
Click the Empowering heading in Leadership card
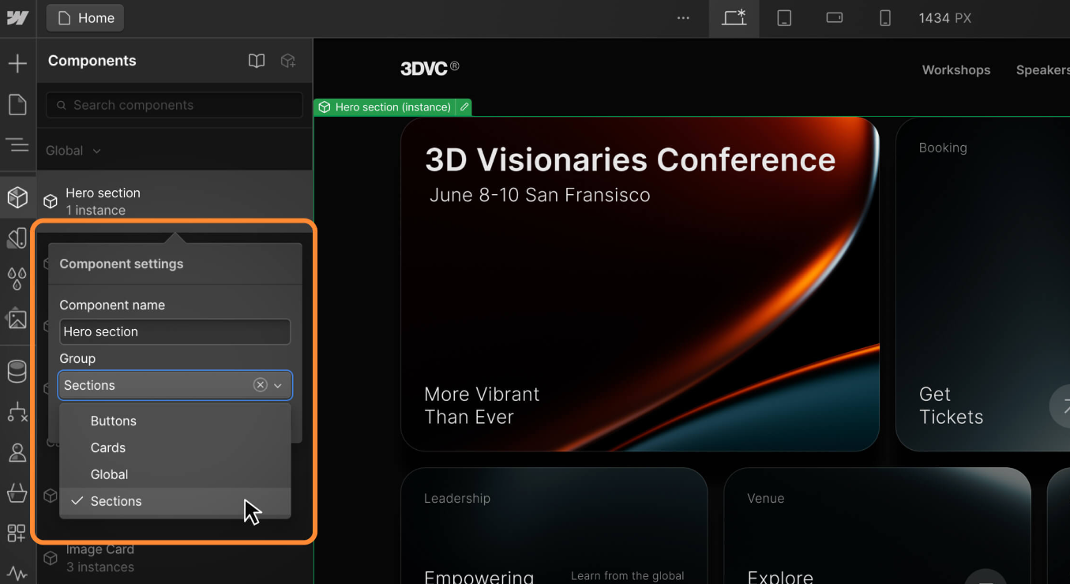pyautogui.click(x=479, y=576)
